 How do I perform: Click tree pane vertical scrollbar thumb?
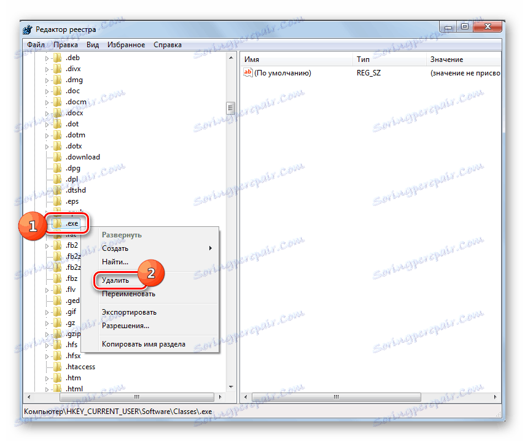(x=230, y=108)
